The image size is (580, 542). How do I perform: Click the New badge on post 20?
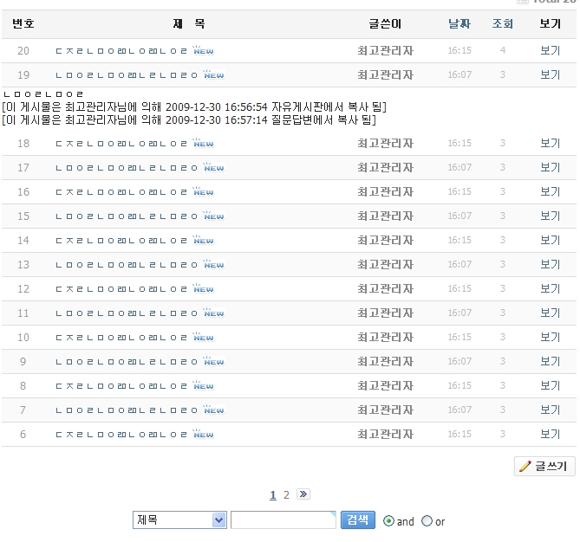point(203,50)
